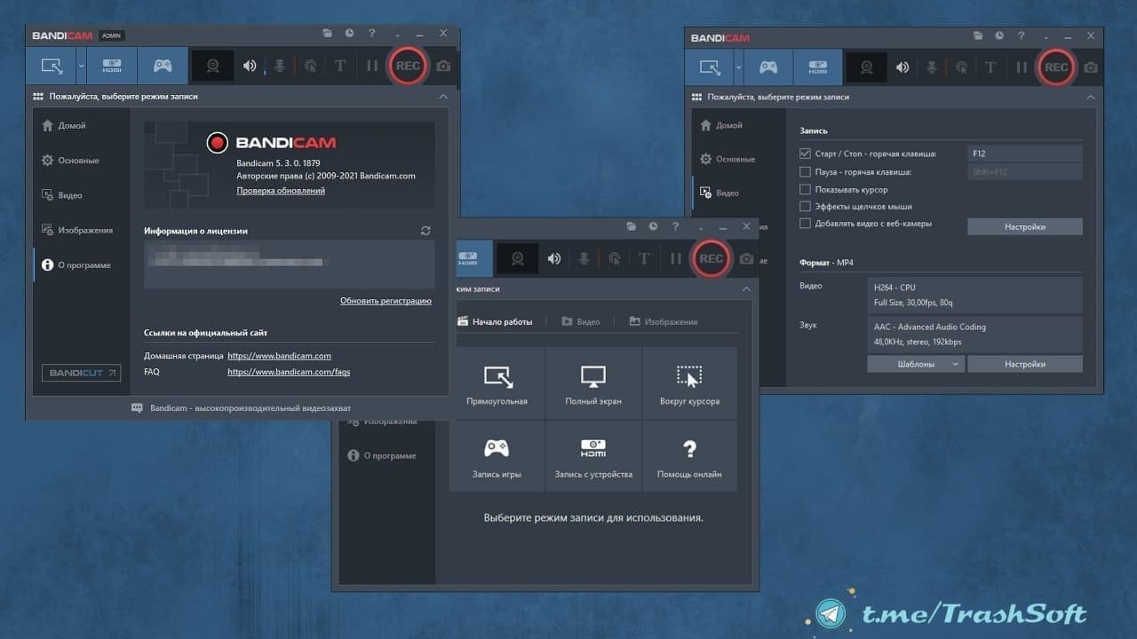Refresh license information icon
The width and height of the screenshot is (1137, 639).
pyautogui.click(x=425, y=231)
